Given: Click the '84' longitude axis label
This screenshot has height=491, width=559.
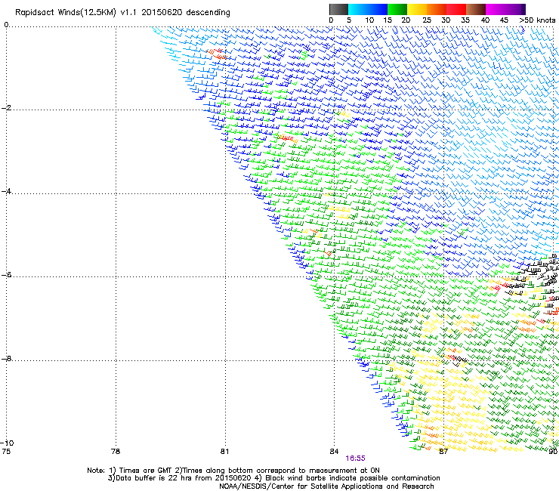Looking at the screenshot, I should coord(334,452).
